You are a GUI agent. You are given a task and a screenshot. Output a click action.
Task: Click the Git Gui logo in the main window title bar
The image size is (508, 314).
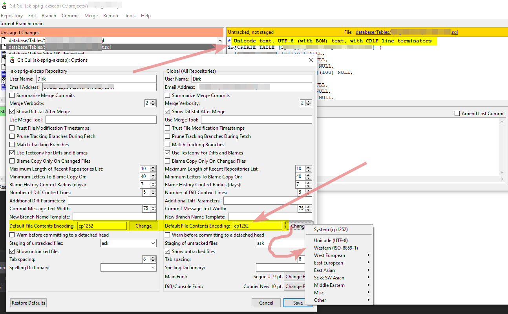(x=4, y=6)
